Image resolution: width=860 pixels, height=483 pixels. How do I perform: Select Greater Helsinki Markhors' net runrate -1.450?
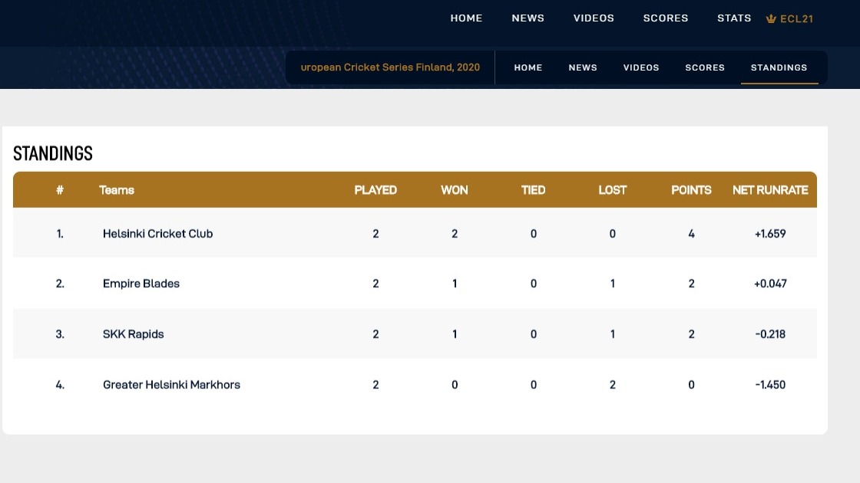pos(770,384)
